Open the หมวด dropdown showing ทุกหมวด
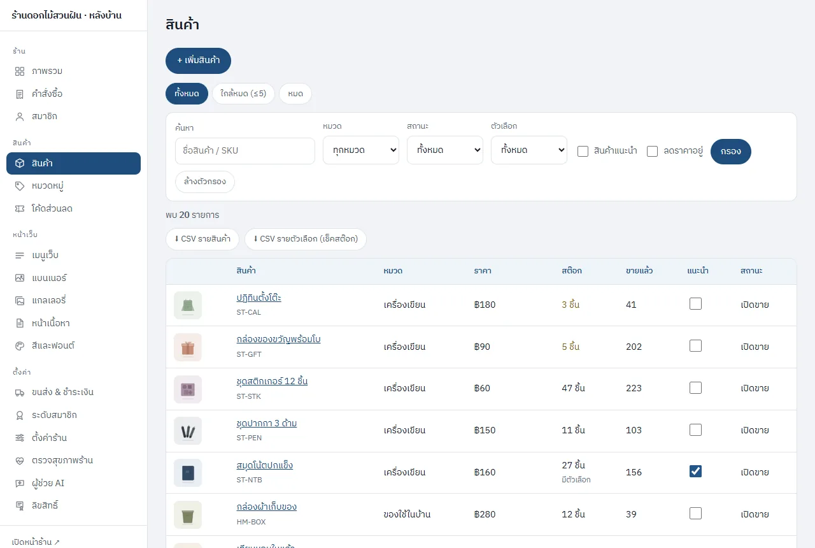815x548 pixels. [361, 150]
